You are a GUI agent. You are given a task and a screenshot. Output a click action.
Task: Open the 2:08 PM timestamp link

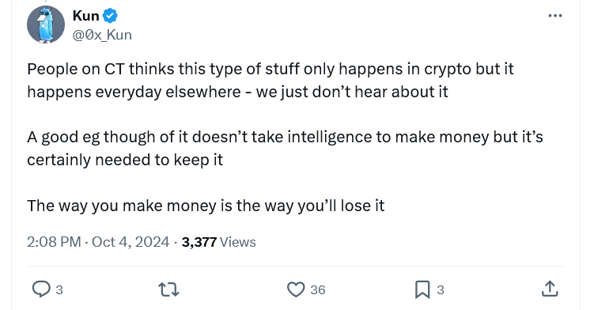pyautogui.click(x=54, y=242)
